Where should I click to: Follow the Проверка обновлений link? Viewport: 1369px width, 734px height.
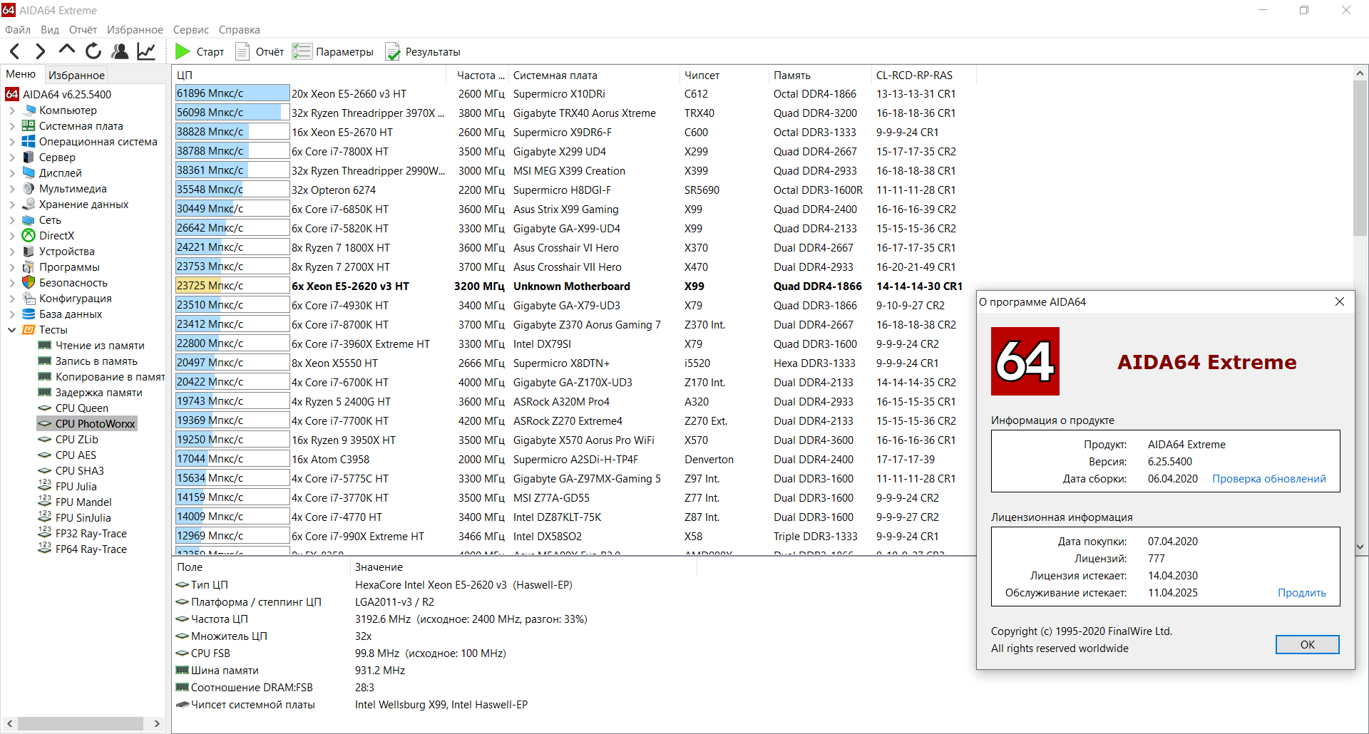tap(1269, 479)
